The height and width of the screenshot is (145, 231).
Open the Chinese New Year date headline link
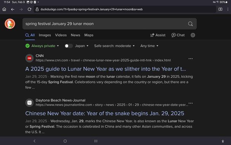105,113
